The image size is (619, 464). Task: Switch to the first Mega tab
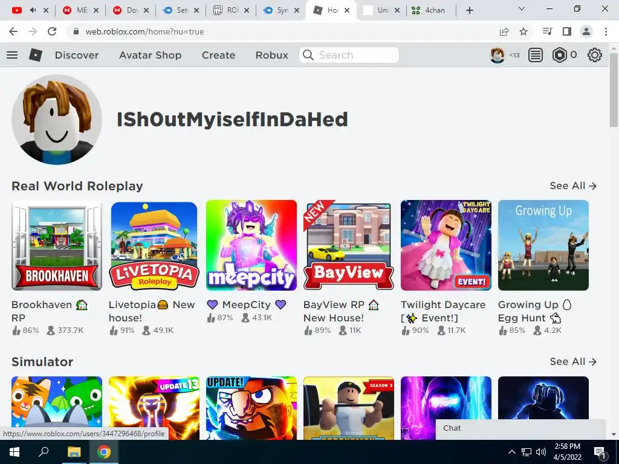[x=80, y=10]
